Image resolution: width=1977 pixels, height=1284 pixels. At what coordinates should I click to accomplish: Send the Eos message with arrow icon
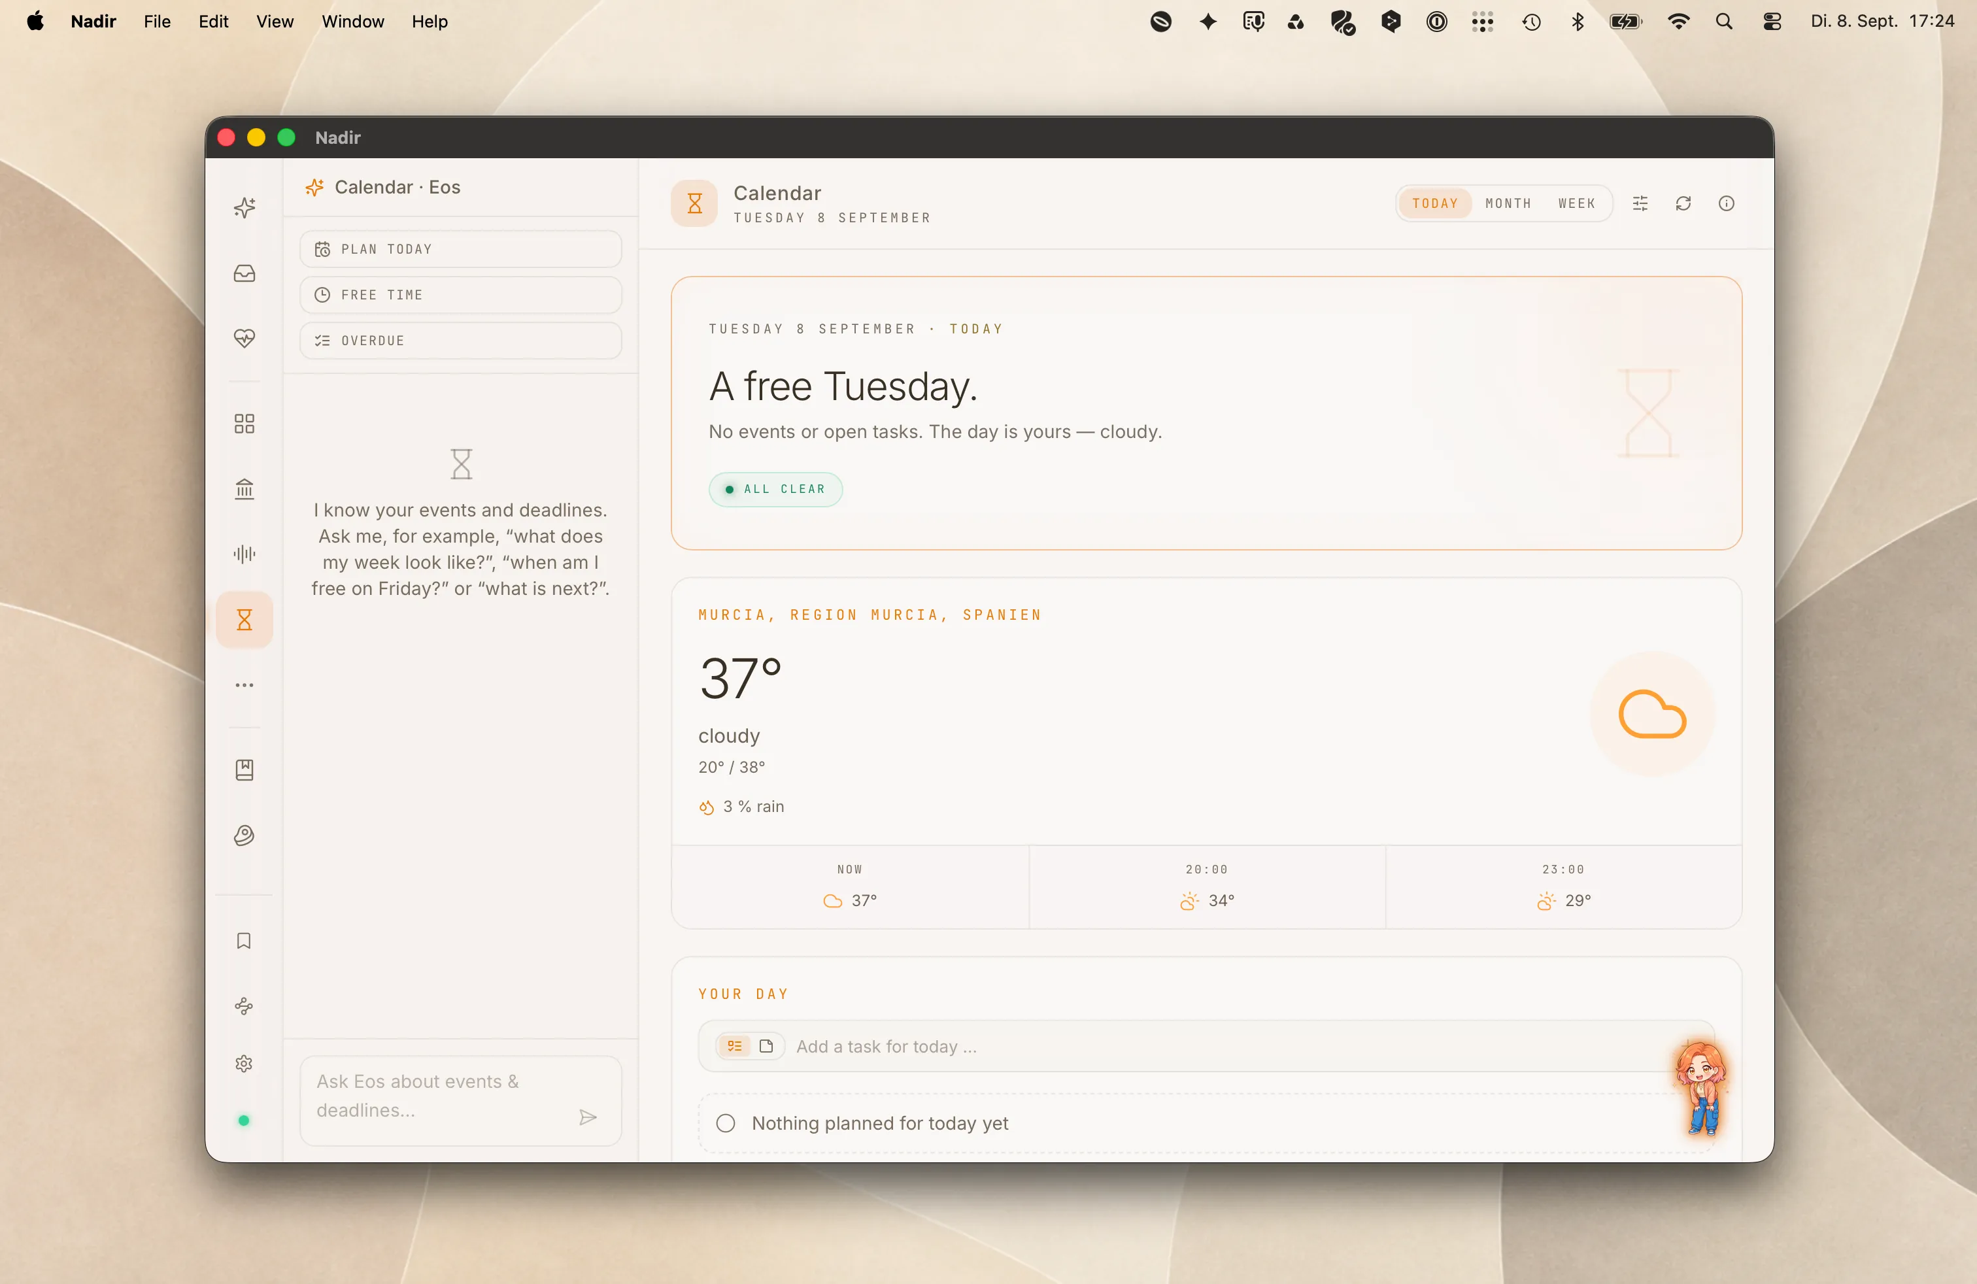click(x=588, y=1118)
